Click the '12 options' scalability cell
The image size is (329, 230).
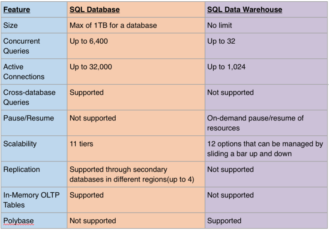click(266, 149)
